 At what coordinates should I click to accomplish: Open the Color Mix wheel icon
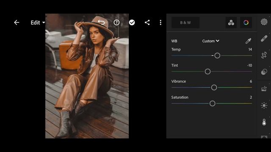(246, 22)
